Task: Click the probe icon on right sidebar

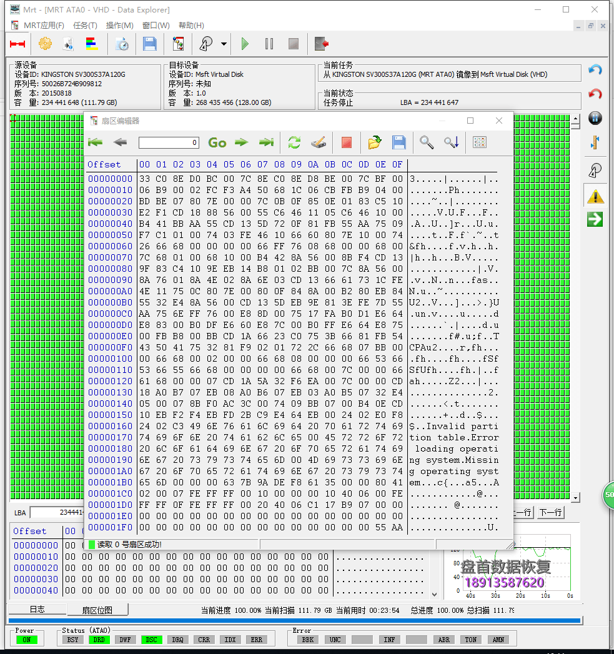Action: (595, 170)
